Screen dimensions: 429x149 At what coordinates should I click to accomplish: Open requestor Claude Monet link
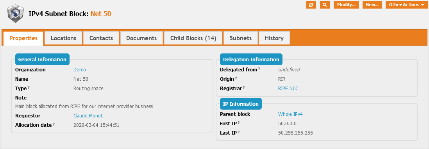(88, 116)
